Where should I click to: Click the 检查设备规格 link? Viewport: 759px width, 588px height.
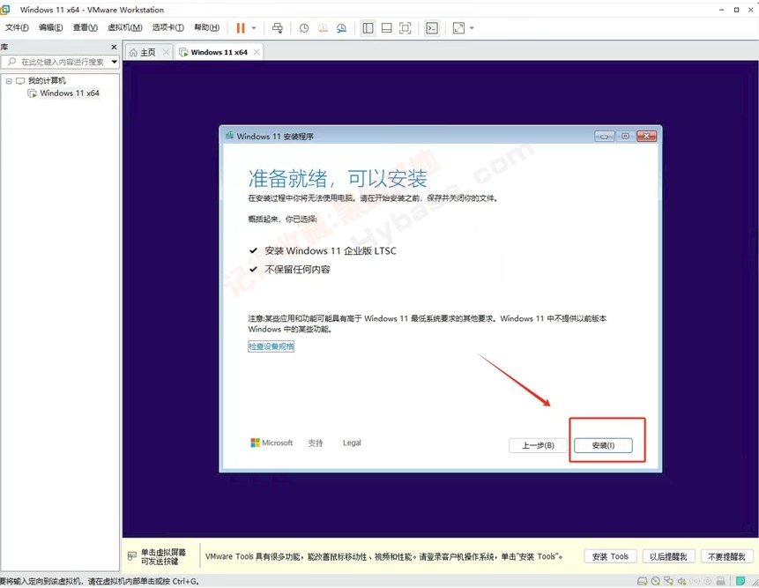click(271, 346)
